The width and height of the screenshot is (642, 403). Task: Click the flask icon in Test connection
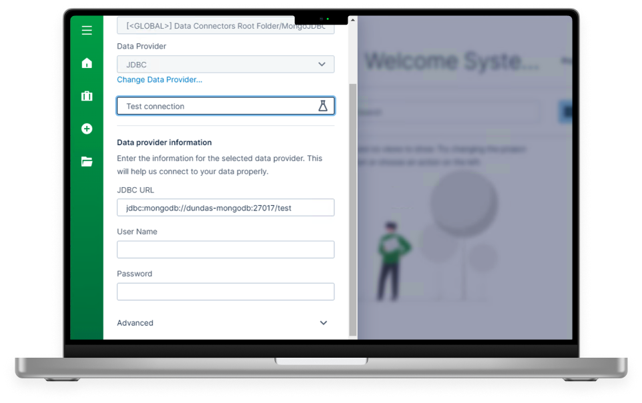tap(323, 106)
